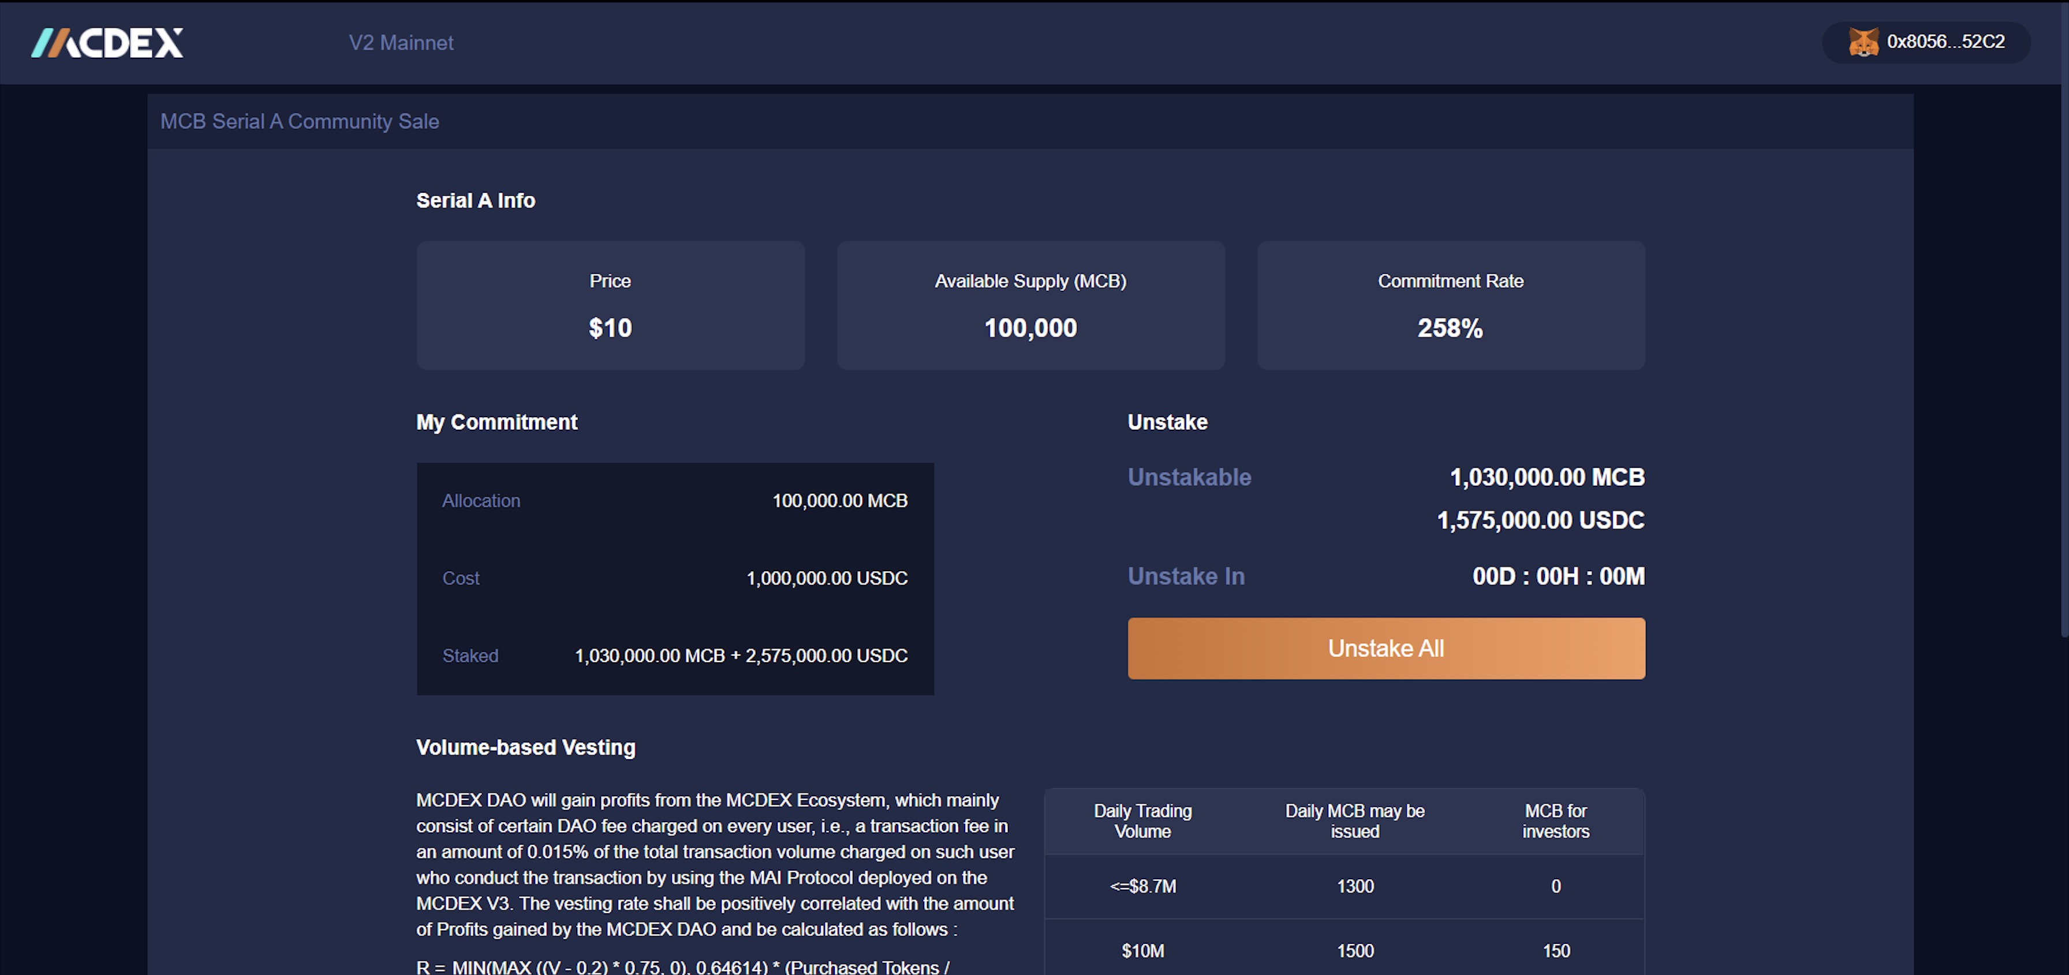Click the Unstakable label

(1190, 477)
